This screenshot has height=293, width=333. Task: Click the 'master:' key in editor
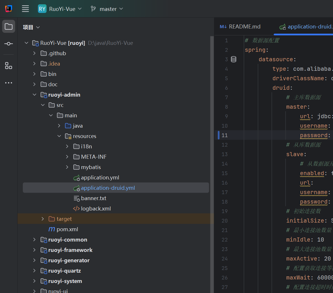coord(298,107)
